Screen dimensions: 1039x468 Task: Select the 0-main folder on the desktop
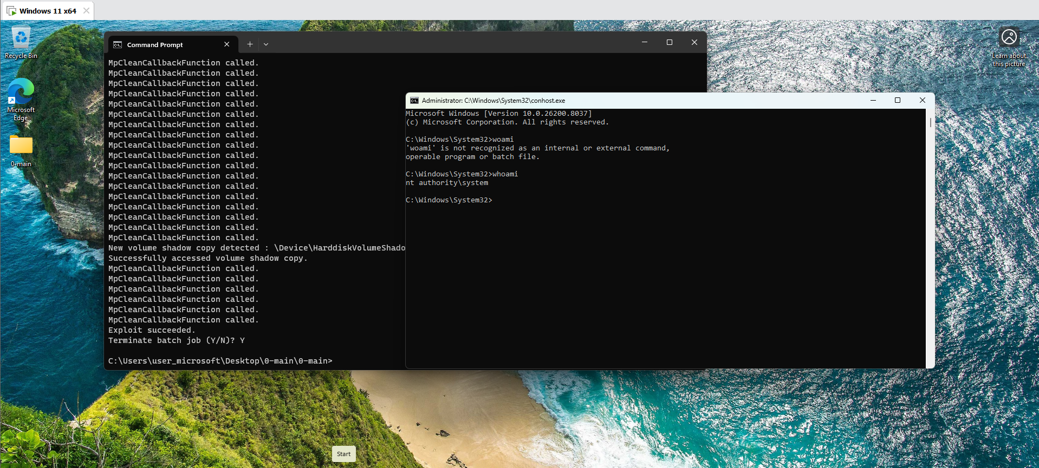click(21, 150)
